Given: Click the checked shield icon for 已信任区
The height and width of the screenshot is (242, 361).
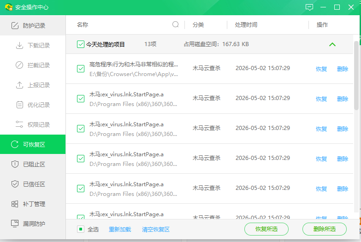Looking at the screenshot, I should 15,184.
